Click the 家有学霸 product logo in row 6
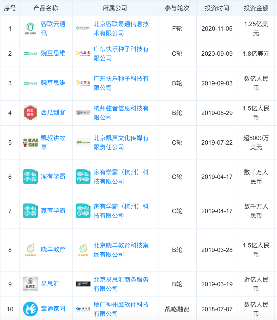277x320 pixels. point(31,177)
